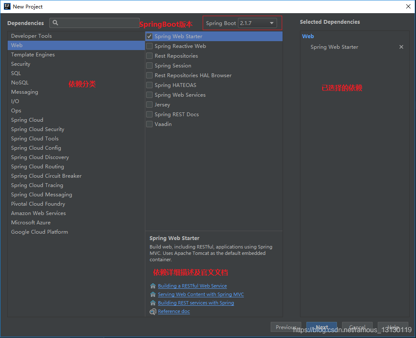Select Spring Cloud Tracing category
The height and width of the screenshot is (338, 416).
pos(76,185)
